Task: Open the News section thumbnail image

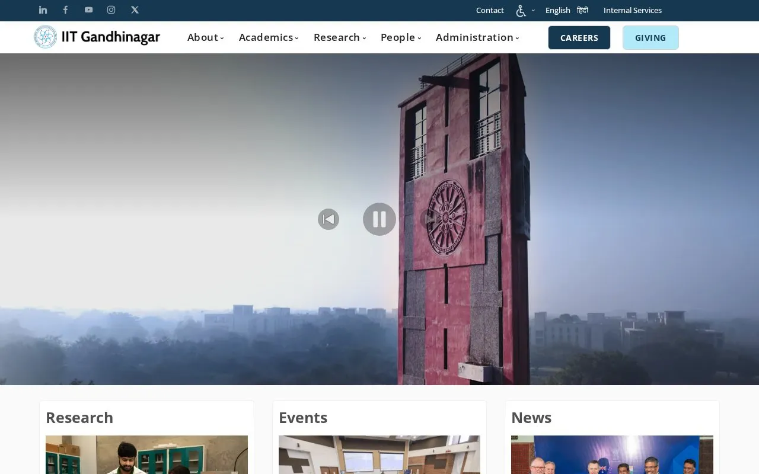Action: pos(612,454)
